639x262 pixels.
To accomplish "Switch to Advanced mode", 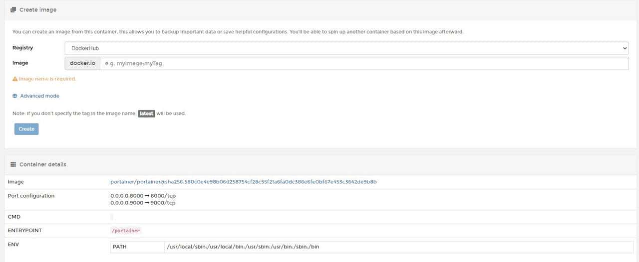I will coord(39,96).
